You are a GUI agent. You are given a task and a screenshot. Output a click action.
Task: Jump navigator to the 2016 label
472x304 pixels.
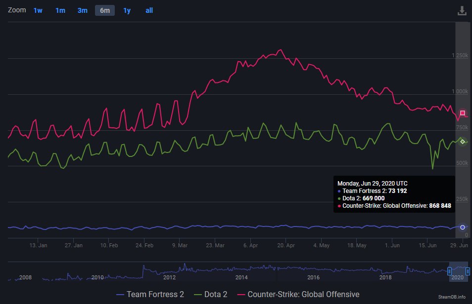[313, 277]
